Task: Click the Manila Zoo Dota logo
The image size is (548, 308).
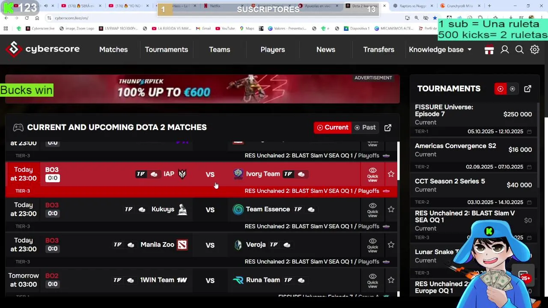Action: tap(182, 245)
